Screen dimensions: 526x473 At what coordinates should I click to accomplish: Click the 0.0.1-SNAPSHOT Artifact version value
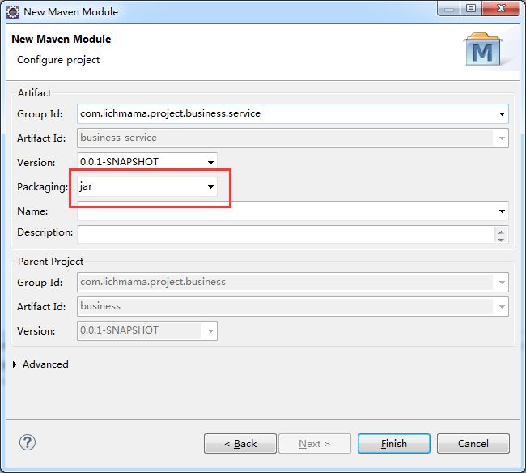click(119, 162)
